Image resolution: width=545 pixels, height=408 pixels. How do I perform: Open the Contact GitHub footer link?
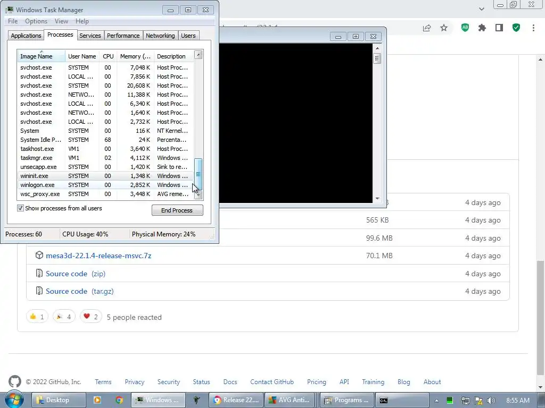tap(272, 381)
